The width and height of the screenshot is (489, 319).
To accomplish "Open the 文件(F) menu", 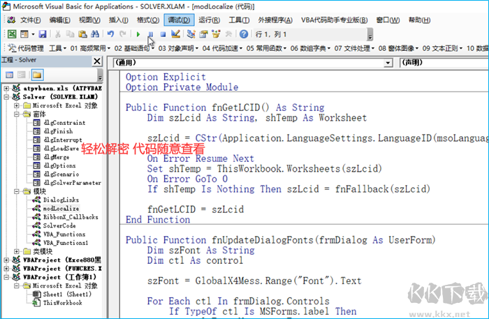I will click(x=30, y=20).
